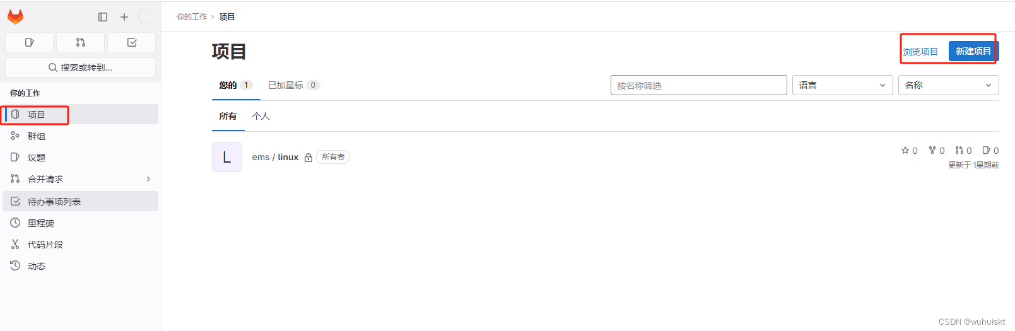Click the linux project avatar L
1015x331 pixels.
point(227,157)
